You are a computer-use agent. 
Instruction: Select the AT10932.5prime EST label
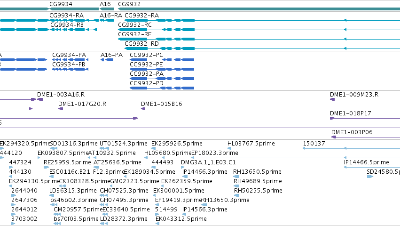[x=112, y=153]
